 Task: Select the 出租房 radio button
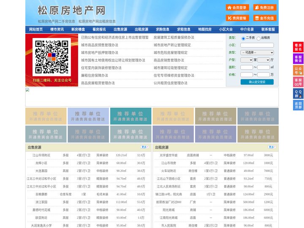point(258,38)
